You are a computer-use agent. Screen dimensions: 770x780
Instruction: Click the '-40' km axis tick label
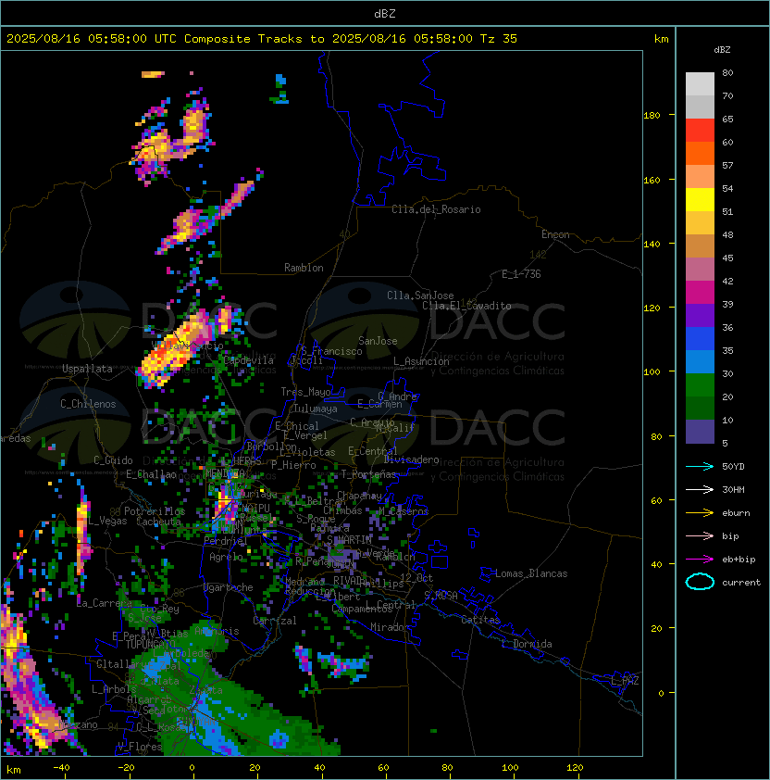(62, 768)
